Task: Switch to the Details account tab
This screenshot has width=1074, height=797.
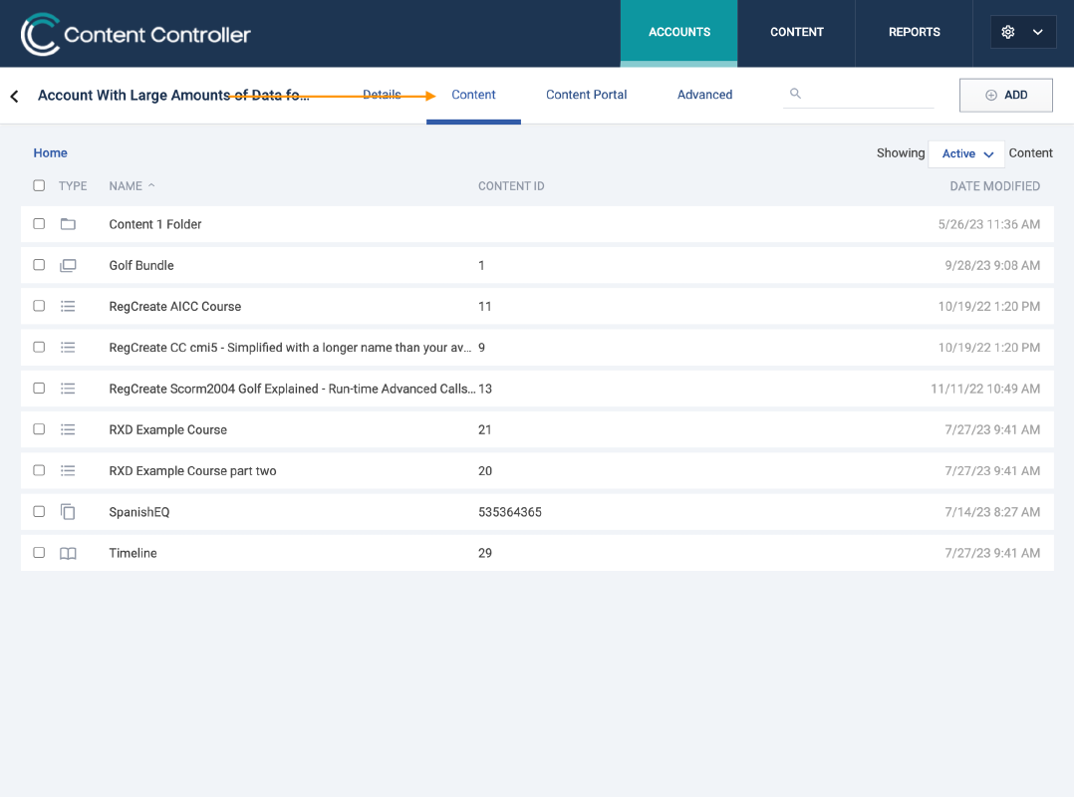Action: pos(382,95)
